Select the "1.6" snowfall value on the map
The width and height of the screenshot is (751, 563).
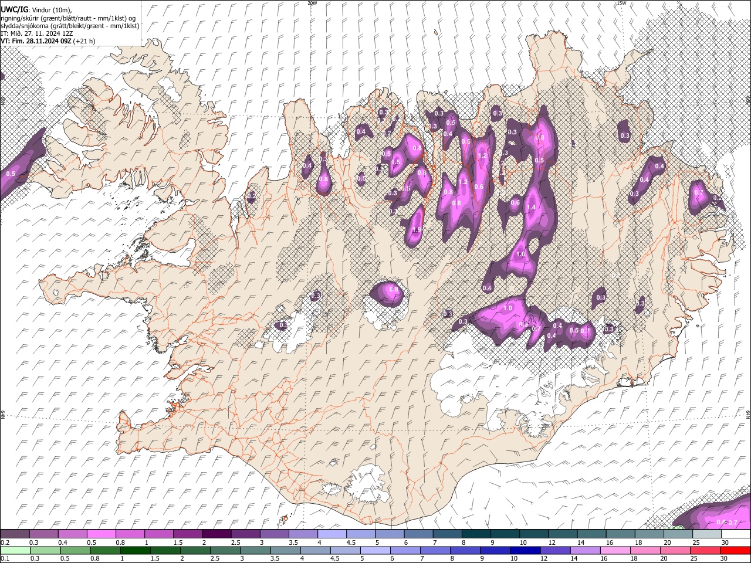(x=520, y=254)
